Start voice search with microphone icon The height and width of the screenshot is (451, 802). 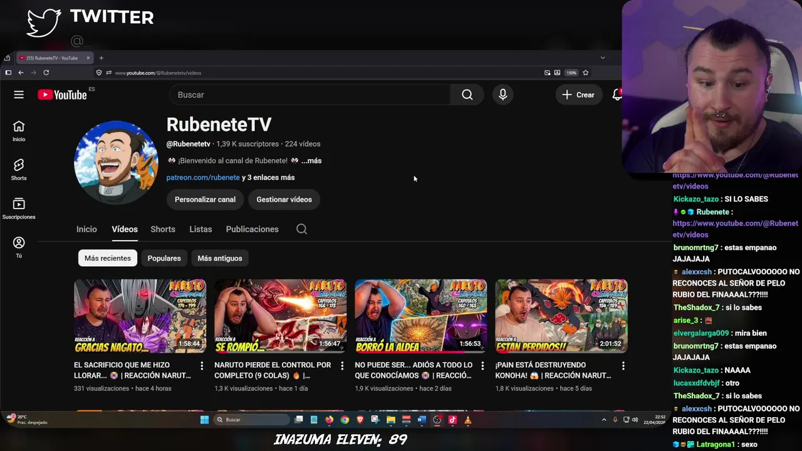(503, 95)
